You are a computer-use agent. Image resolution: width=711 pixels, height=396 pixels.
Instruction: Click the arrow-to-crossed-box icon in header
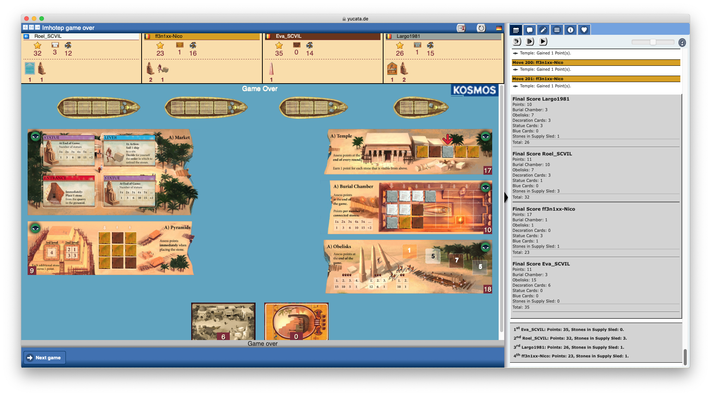click(461, 28)
